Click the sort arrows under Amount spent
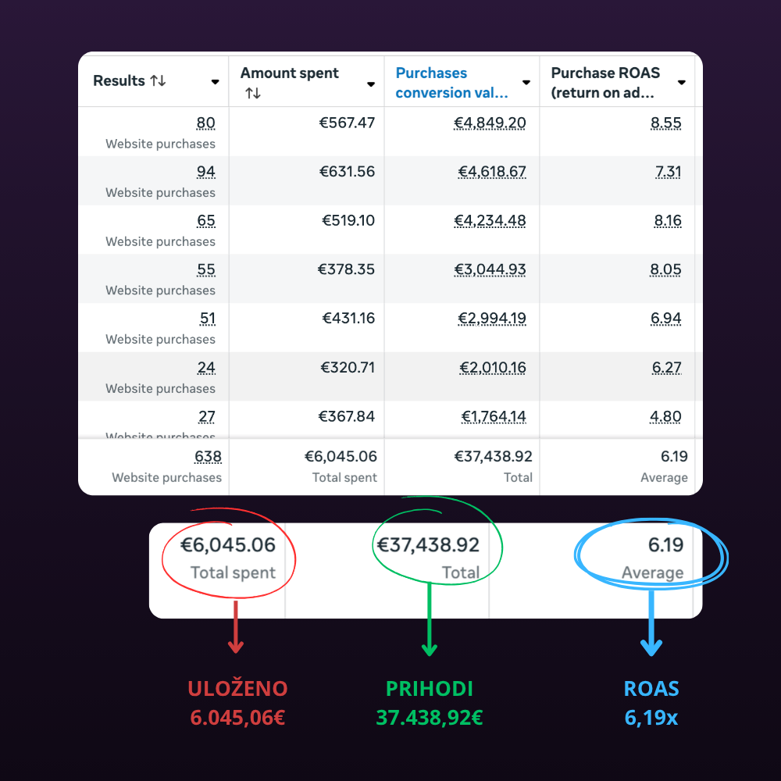The image size is (781, 781). tap(252, 94)
